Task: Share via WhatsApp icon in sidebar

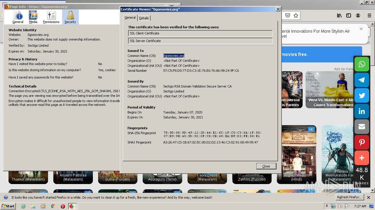Action: 362,64
